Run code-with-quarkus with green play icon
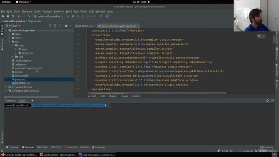Image resolution: width=279 pixels, height=157 pixels. [x=68, y=16]
